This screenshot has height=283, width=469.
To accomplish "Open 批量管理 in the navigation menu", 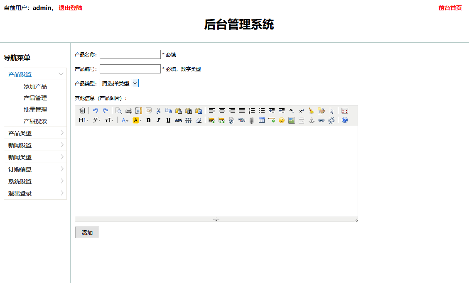I will pyautogui.click(x=35, y=110).
